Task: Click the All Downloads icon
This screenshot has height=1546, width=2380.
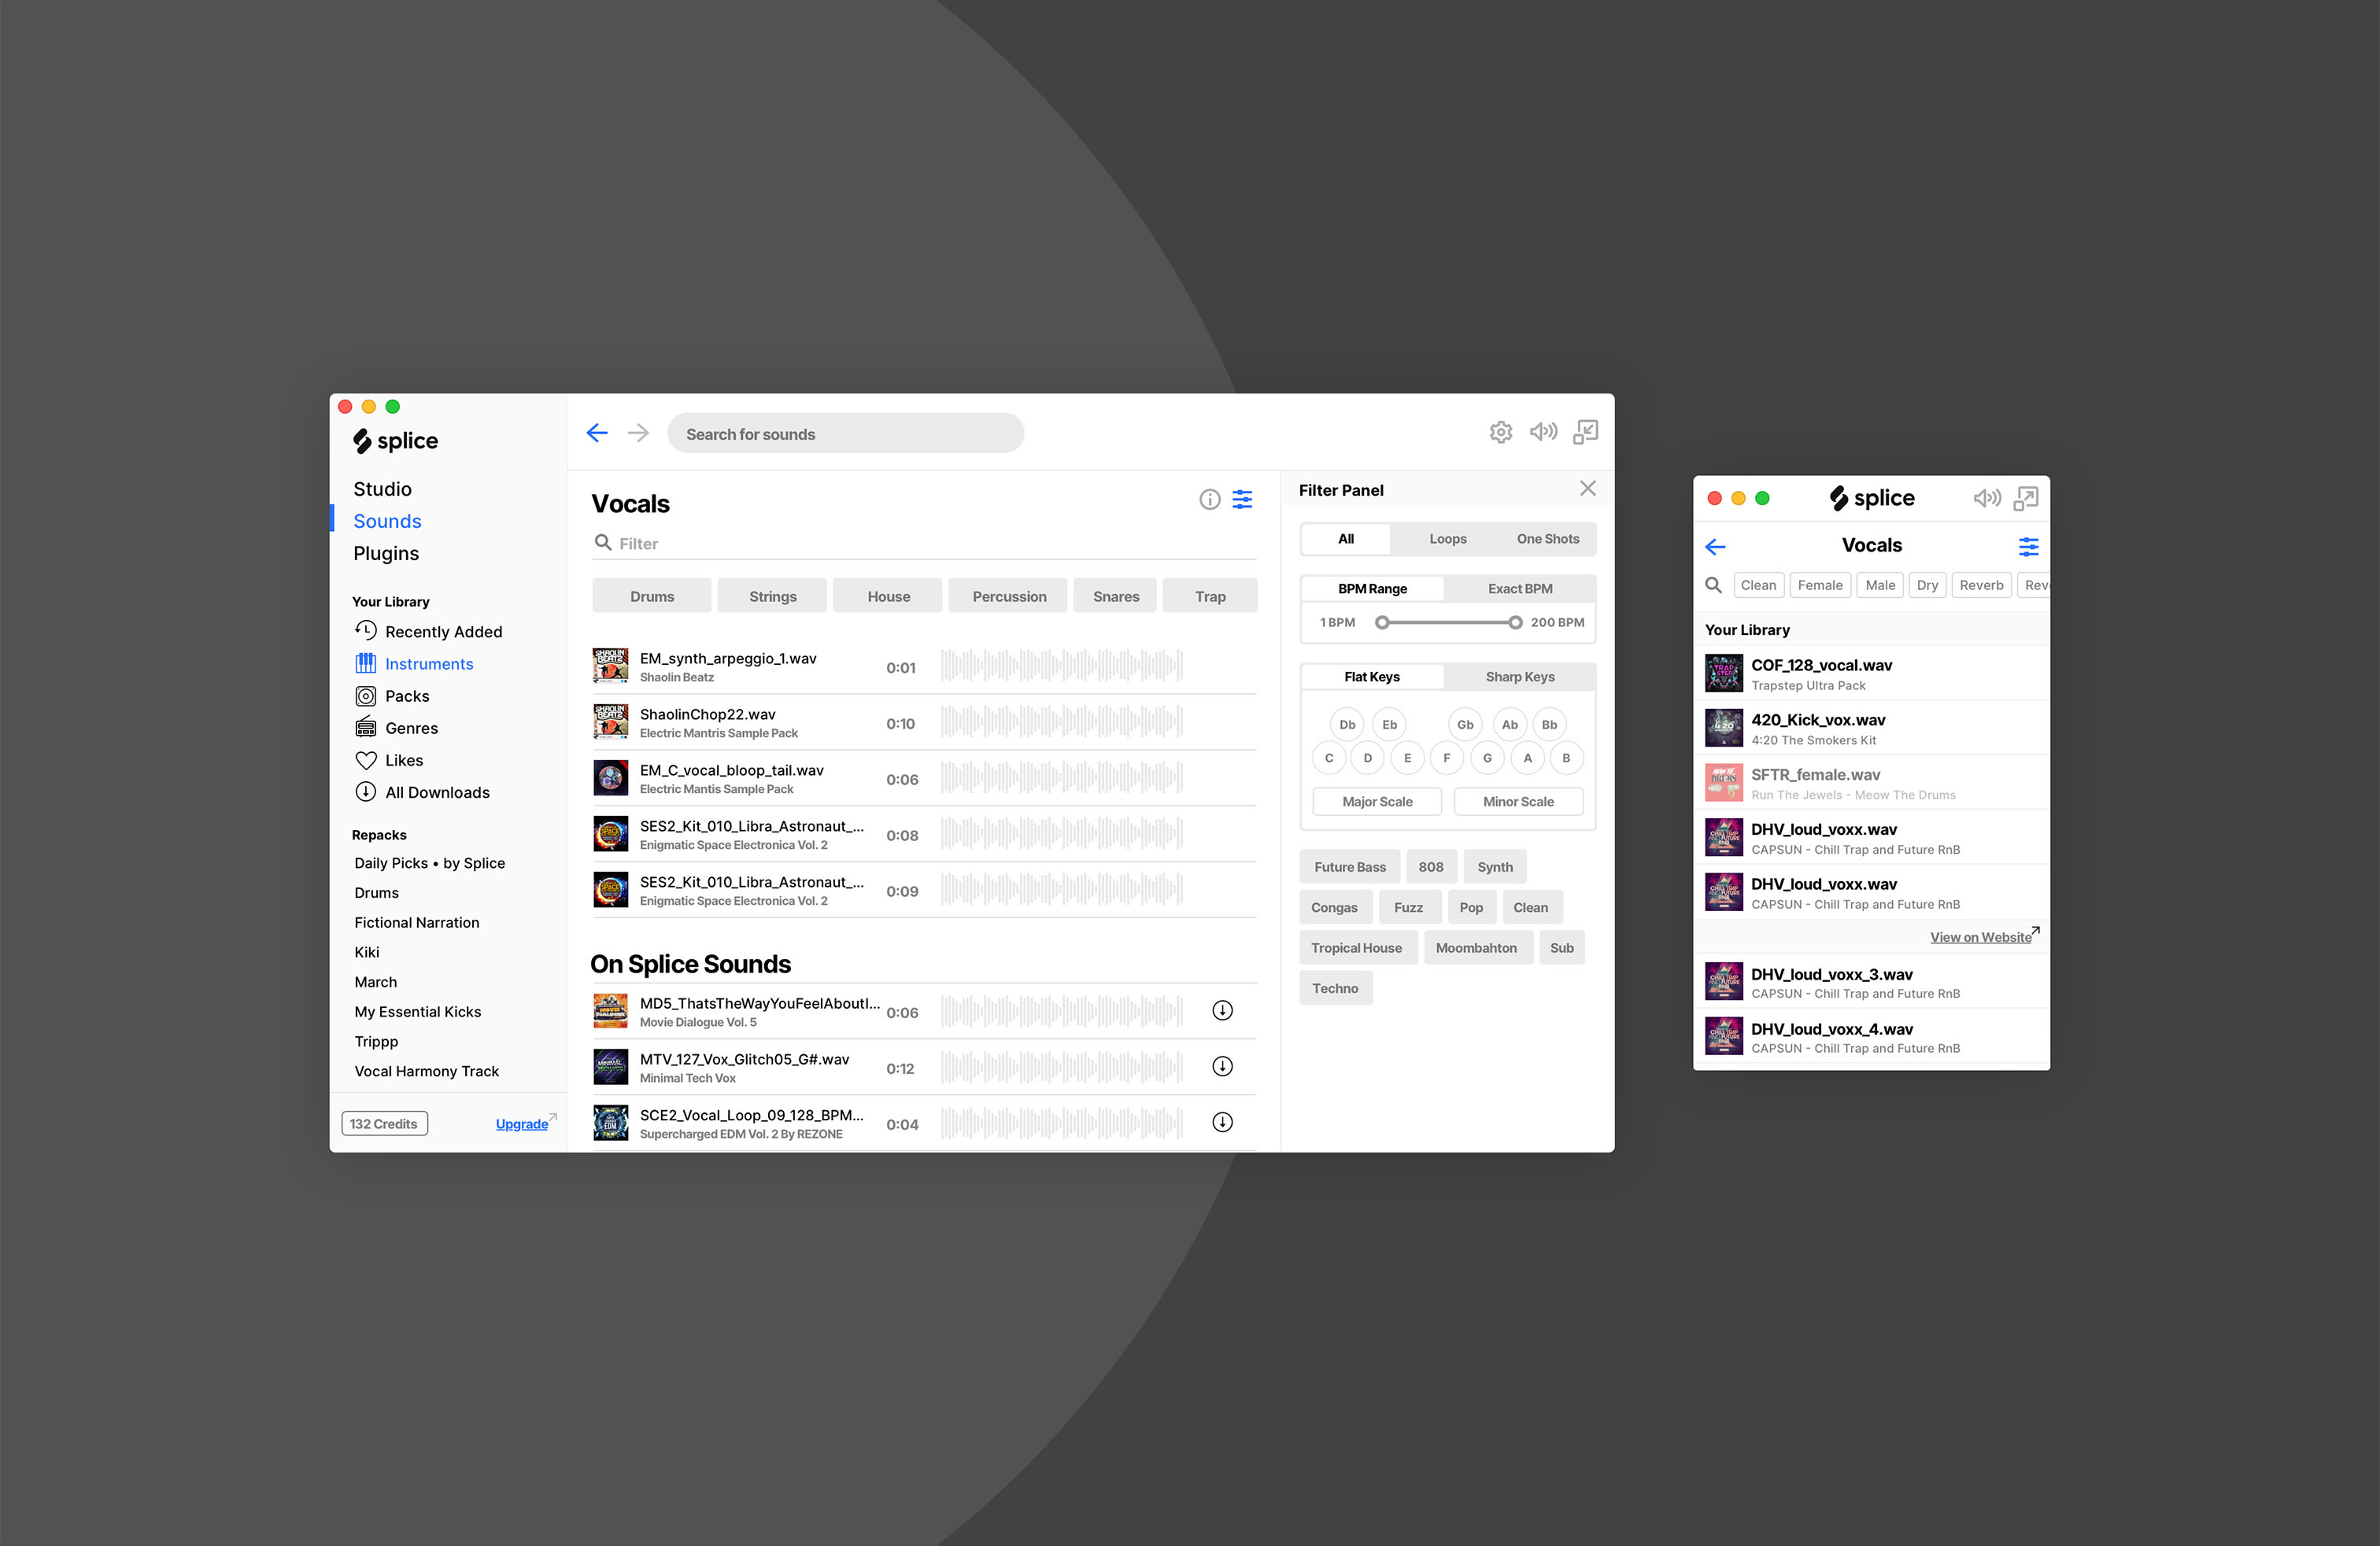Action: [x=364, y=792]
